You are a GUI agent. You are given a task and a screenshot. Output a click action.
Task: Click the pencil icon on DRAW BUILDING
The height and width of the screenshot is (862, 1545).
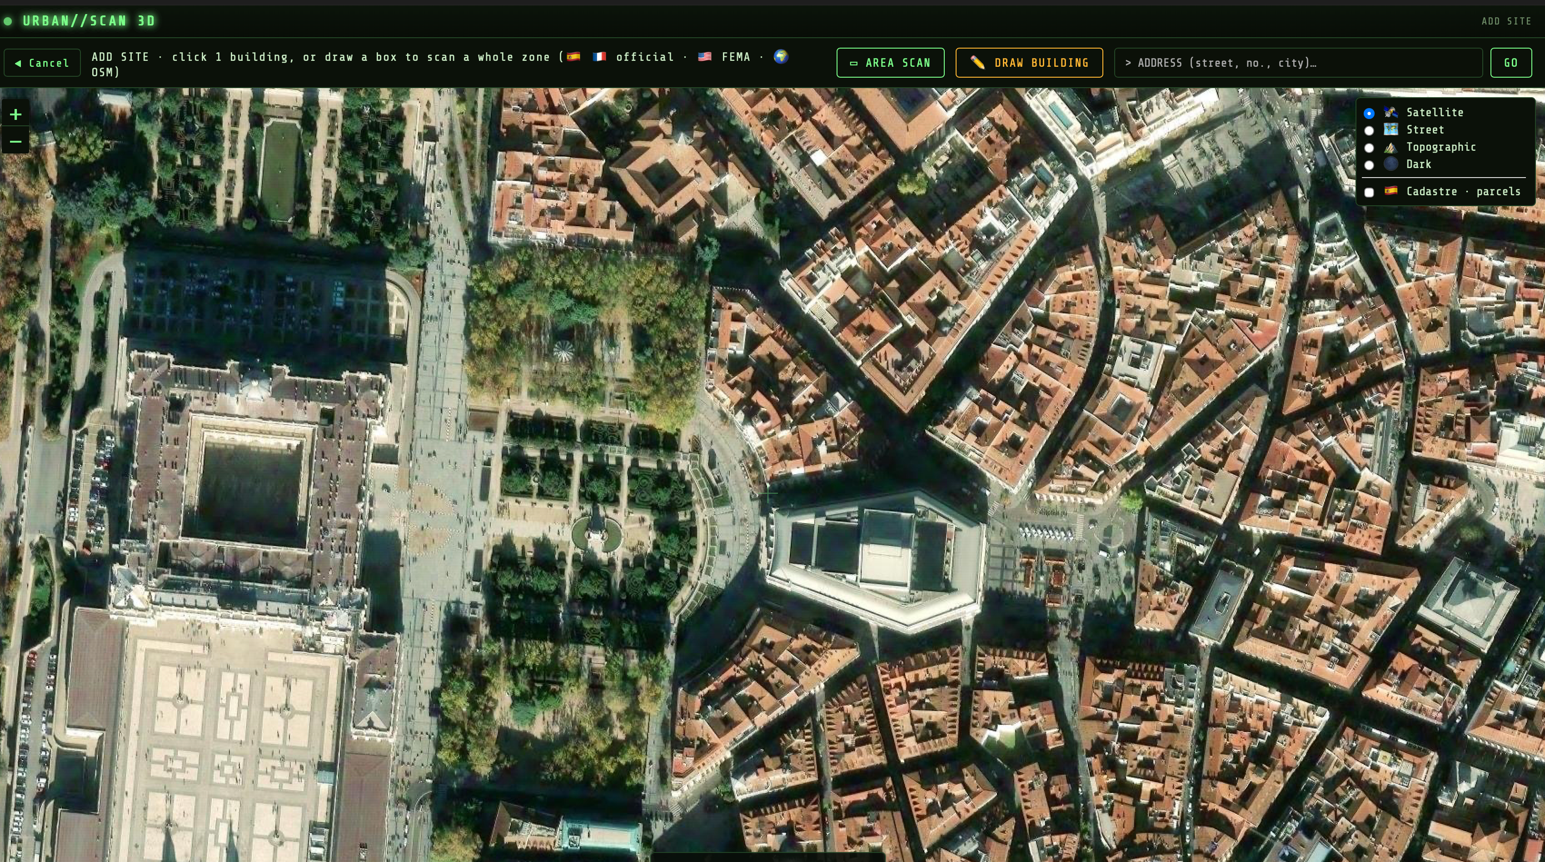coord(977,62)
